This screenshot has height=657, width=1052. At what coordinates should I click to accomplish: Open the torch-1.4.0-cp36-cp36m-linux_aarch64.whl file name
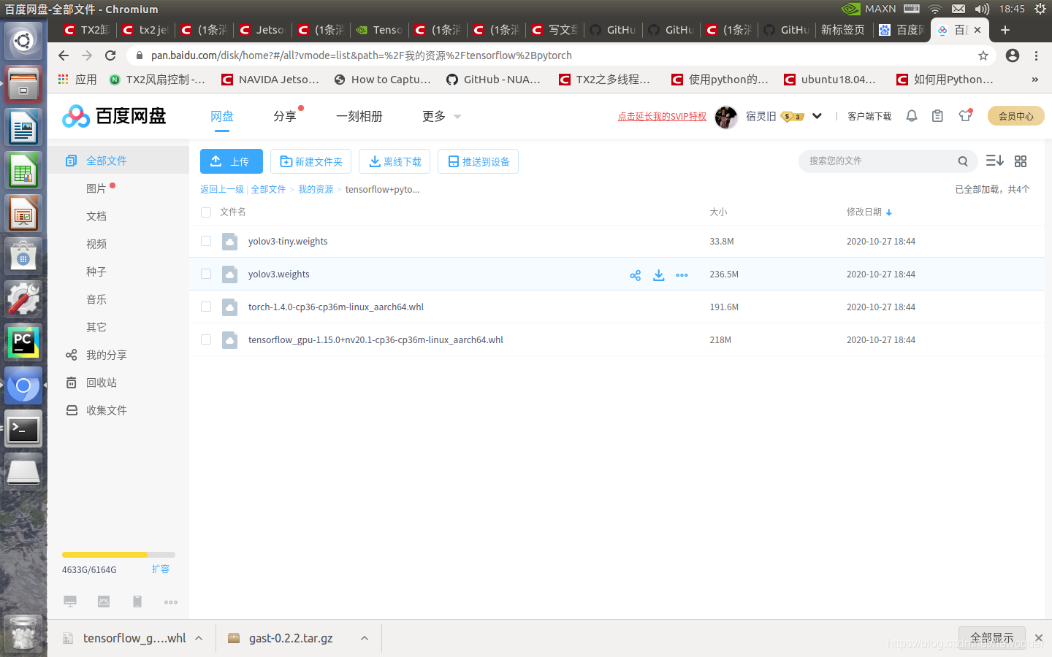point(336,307)
